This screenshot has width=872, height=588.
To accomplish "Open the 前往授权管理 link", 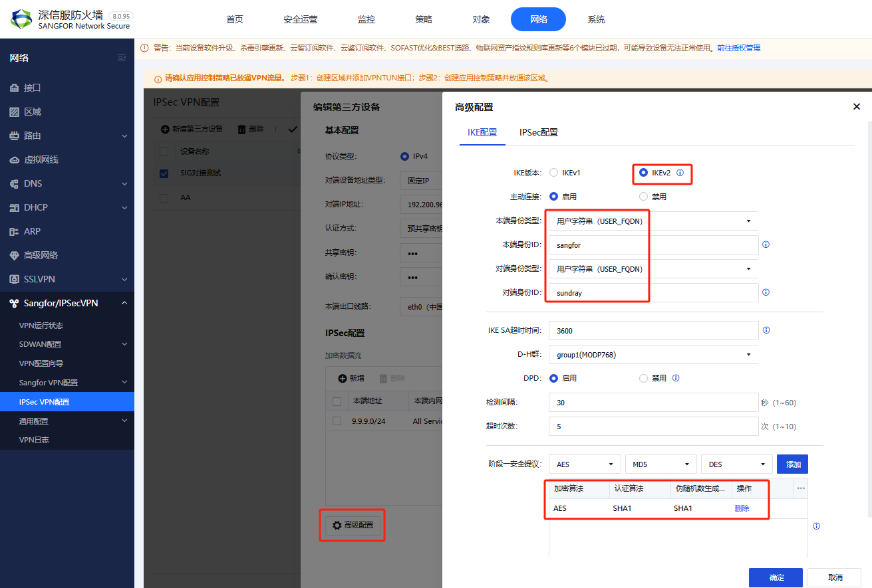I will (738, 48).
